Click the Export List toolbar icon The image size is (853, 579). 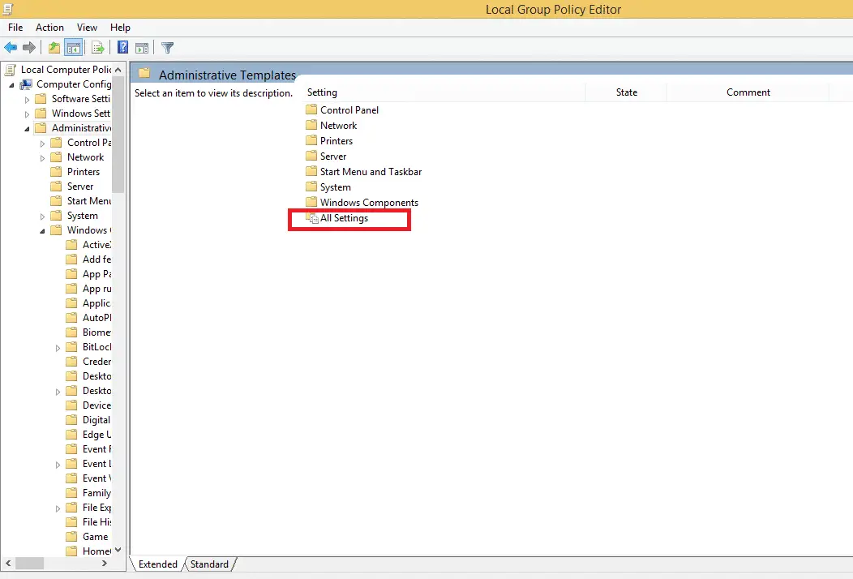(x=98, y=48)
